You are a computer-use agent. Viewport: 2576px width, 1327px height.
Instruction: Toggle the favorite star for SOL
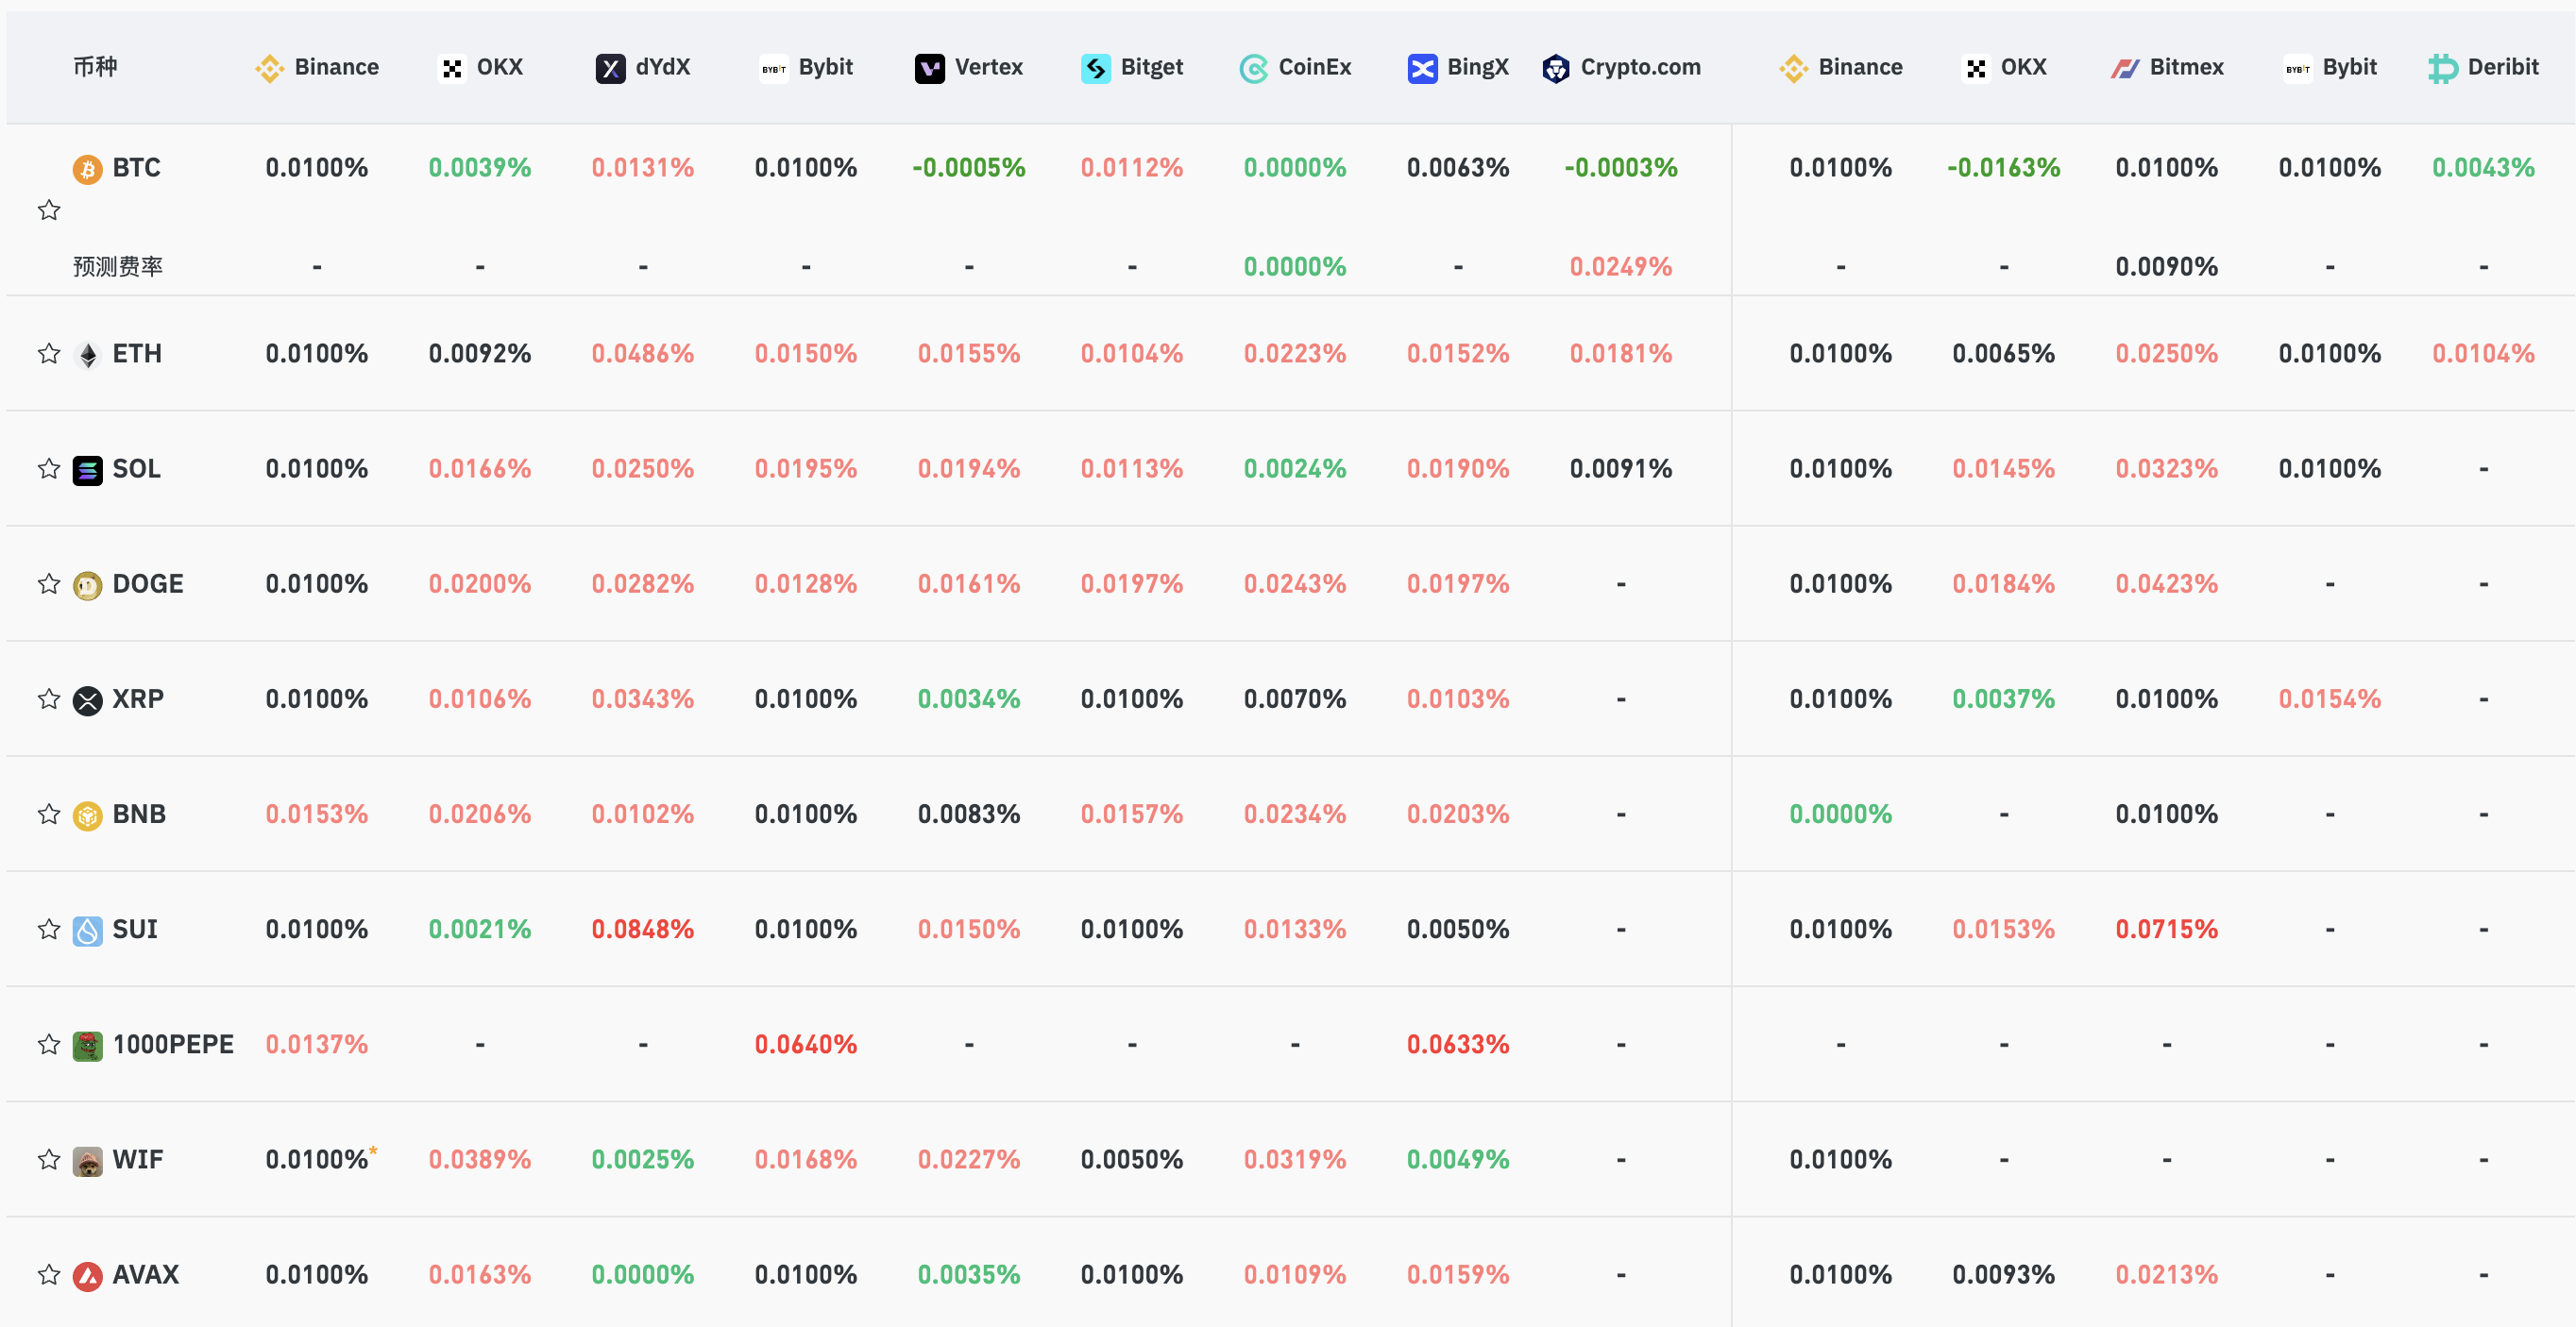pos(49,469)
